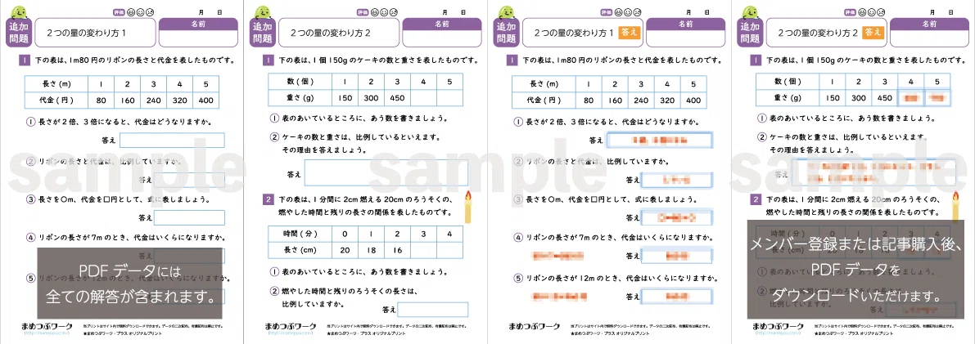Click the 450 cell on unanswered worksheet 2

(x=397, y=97)
